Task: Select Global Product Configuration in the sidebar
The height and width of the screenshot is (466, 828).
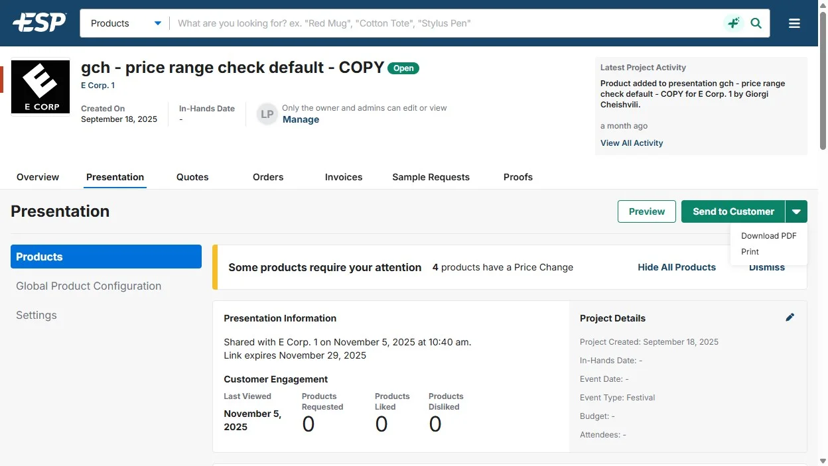Action: (x=88, y=286)
